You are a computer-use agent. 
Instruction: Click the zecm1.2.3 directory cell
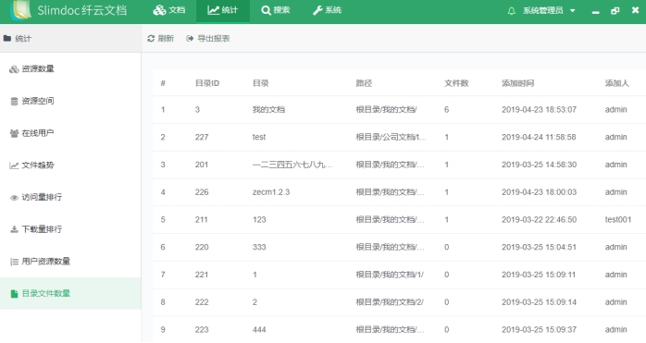coord(271,192)
